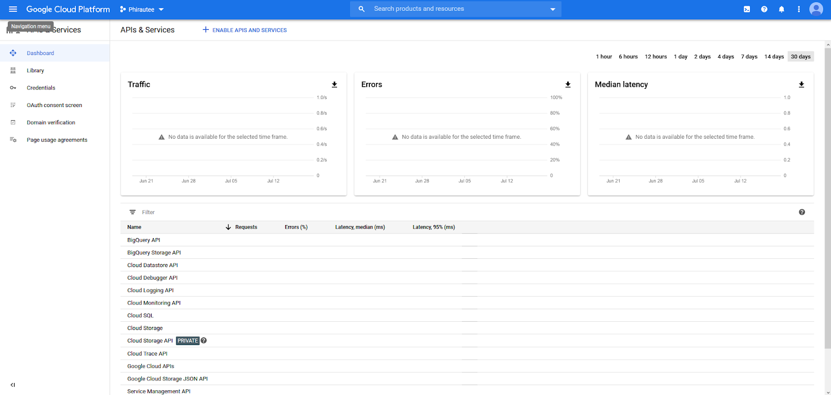This screenshot has width=831, height=395.
Task: Click the Requests sort arrow icon
Action: pos(228,227)
